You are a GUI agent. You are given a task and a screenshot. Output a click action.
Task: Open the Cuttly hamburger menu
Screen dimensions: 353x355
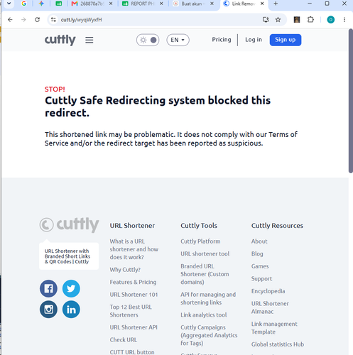point(89,40)
